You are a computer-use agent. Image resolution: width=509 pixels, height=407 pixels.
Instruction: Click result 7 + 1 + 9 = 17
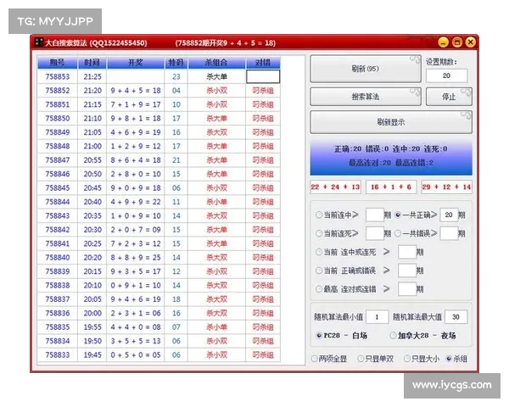coord(136,104)
